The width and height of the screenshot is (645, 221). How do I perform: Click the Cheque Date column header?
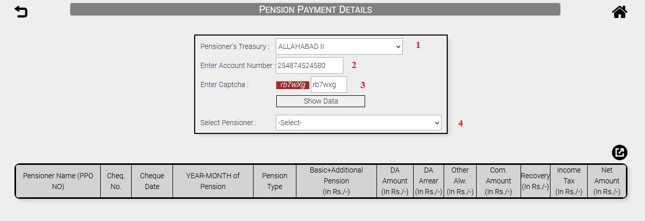click(x=152, y=181)
